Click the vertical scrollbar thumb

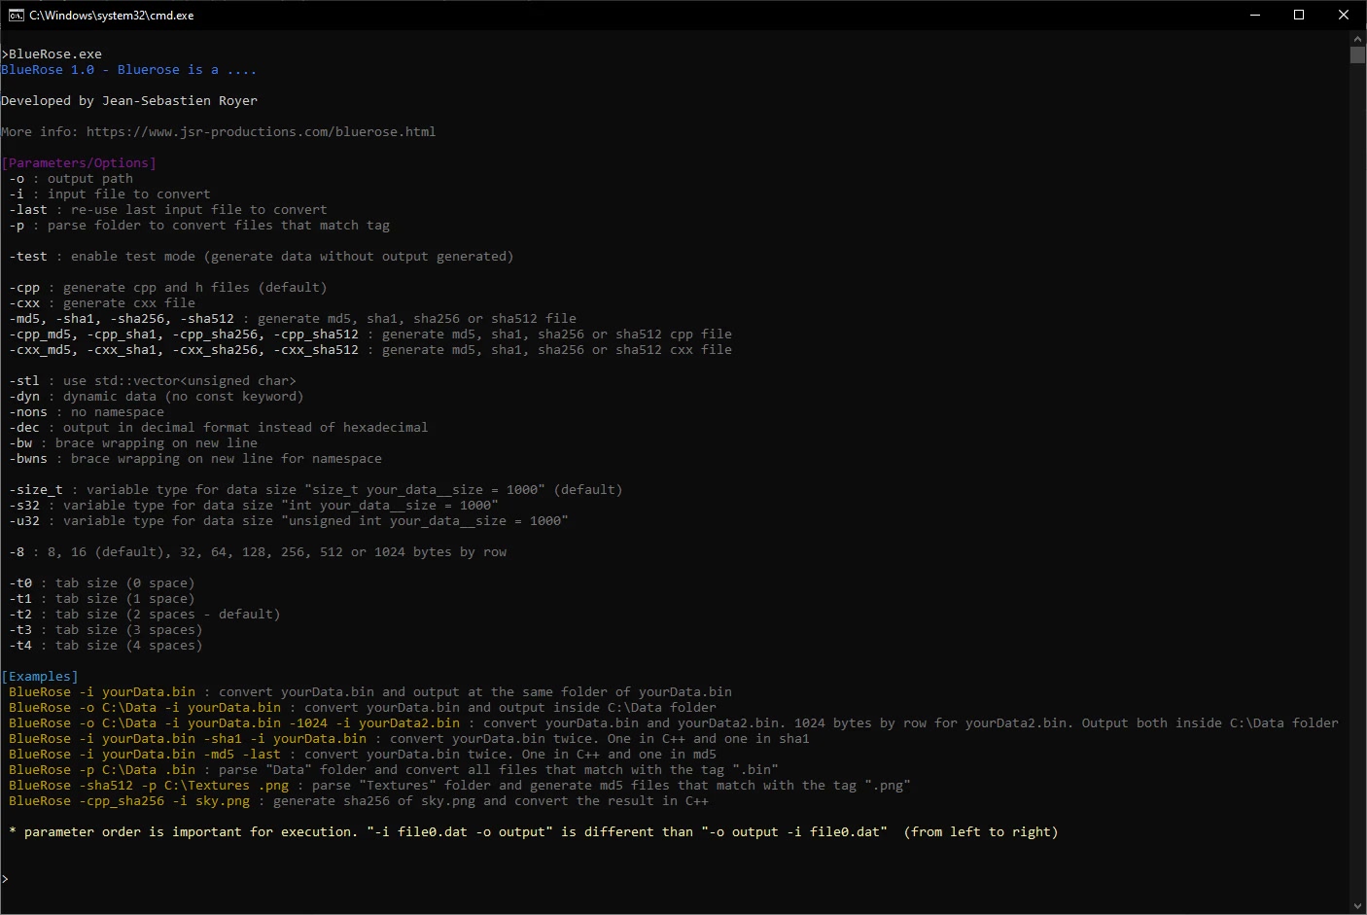[x=1358, y=54]
